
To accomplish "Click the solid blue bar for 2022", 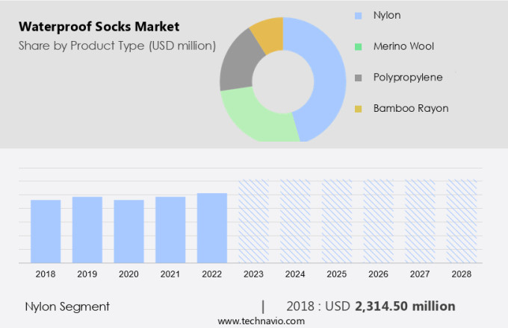I will 212,227.
